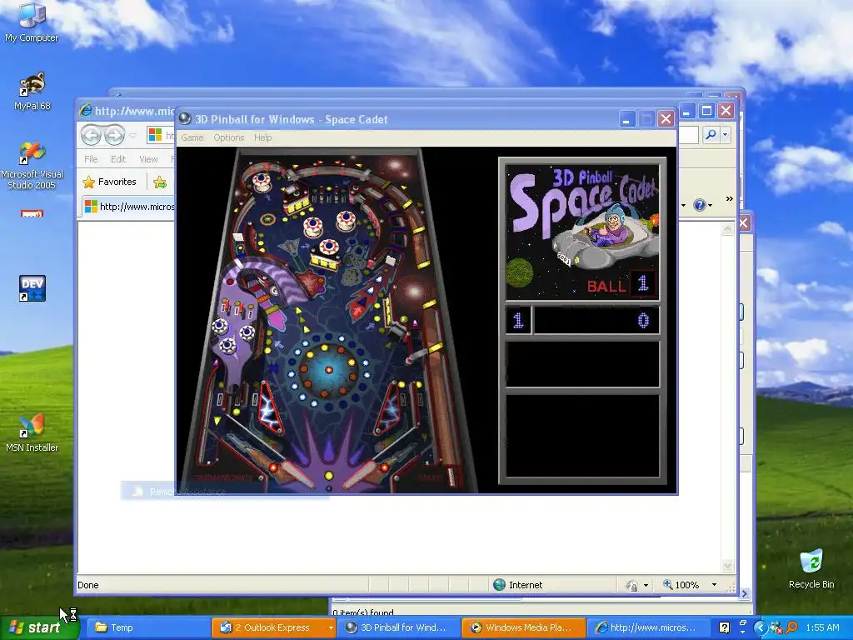Click the blue Help question icon in IE
Image resolution: width=853 pixels, height=640 pixels.
699,205
